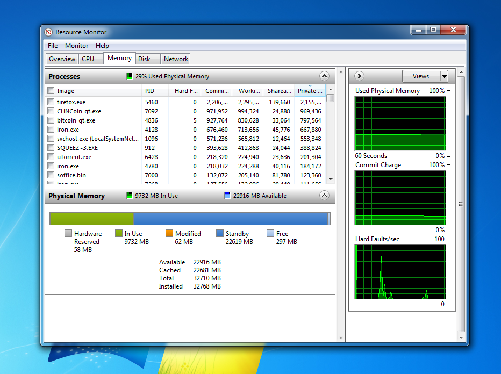This screenshot has width=501, height=374.
Task: Check the soffice.bin process checkbox
Action: (51, 175)
